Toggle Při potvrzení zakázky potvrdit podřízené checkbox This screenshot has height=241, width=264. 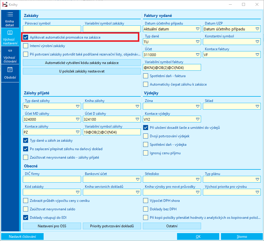click(25, 54)
